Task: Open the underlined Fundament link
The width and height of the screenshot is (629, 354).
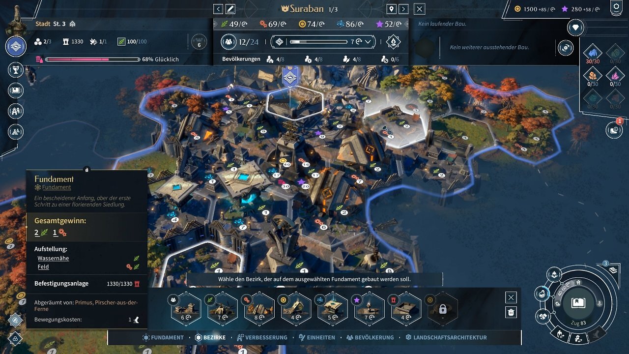Action: pos(57,187)
